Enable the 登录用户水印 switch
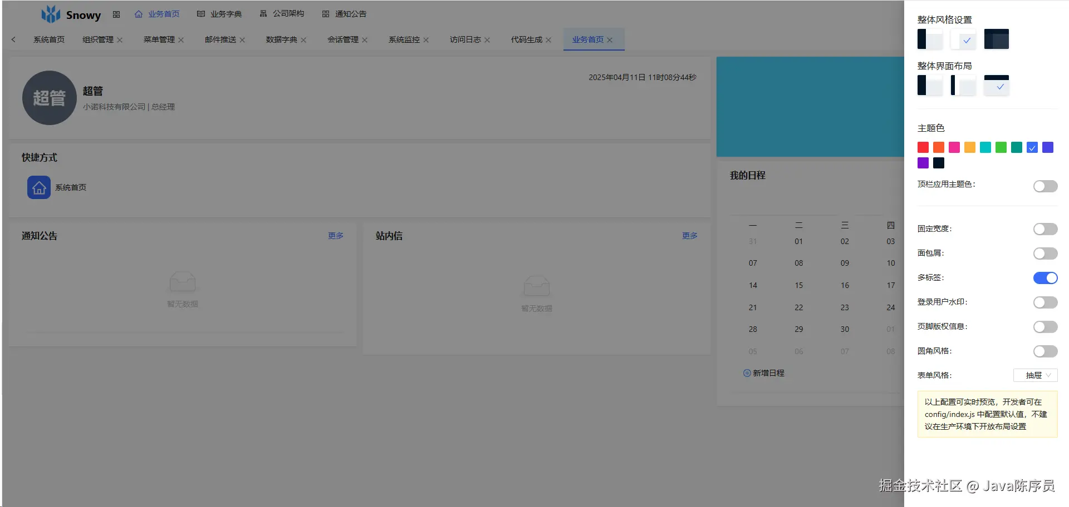 pyautogui.click(x=1045, y=302)
